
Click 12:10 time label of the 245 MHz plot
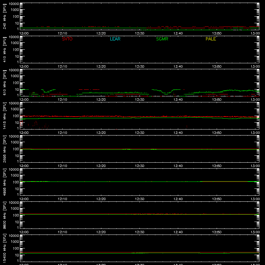pos(62,33)
